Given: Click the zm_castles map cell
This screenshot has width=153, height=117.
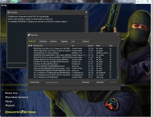Looking at the screenshot, I should click(x=100, y=55).
